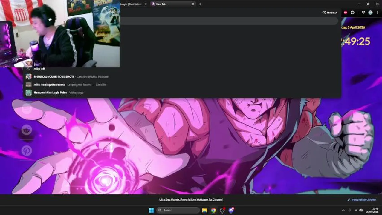Close the Best Fails tab

(146, 4)
